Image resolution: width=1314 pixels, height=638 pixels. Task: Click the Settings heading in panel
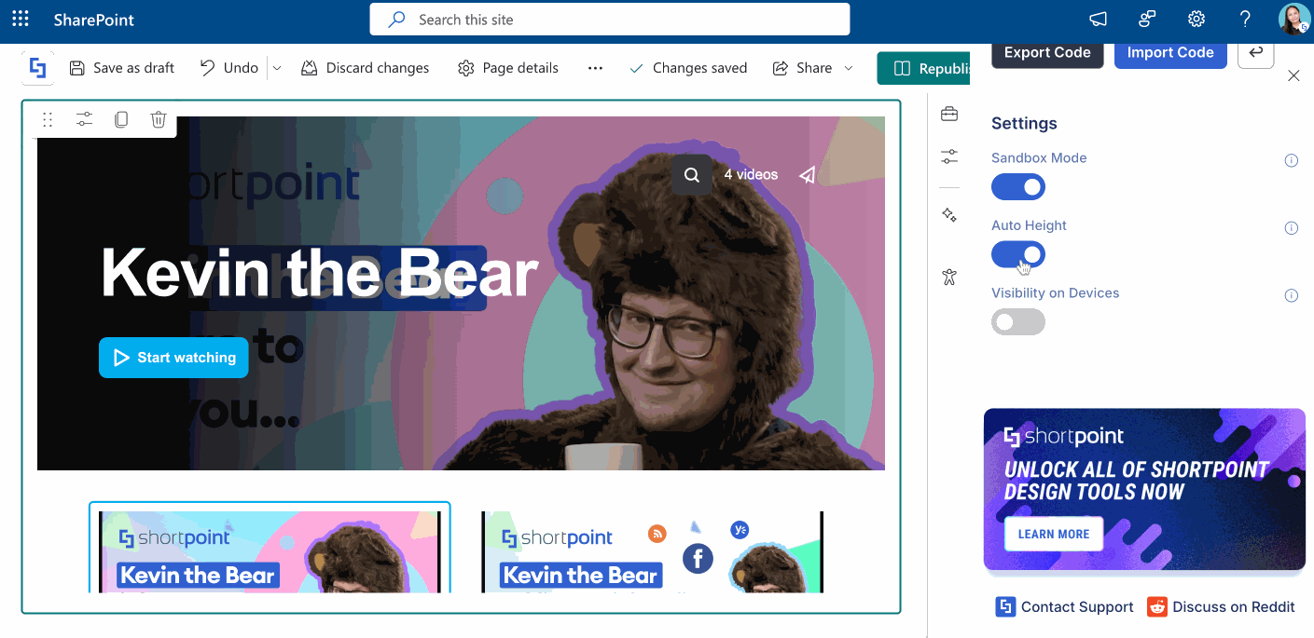click(x=1024, y=123)
